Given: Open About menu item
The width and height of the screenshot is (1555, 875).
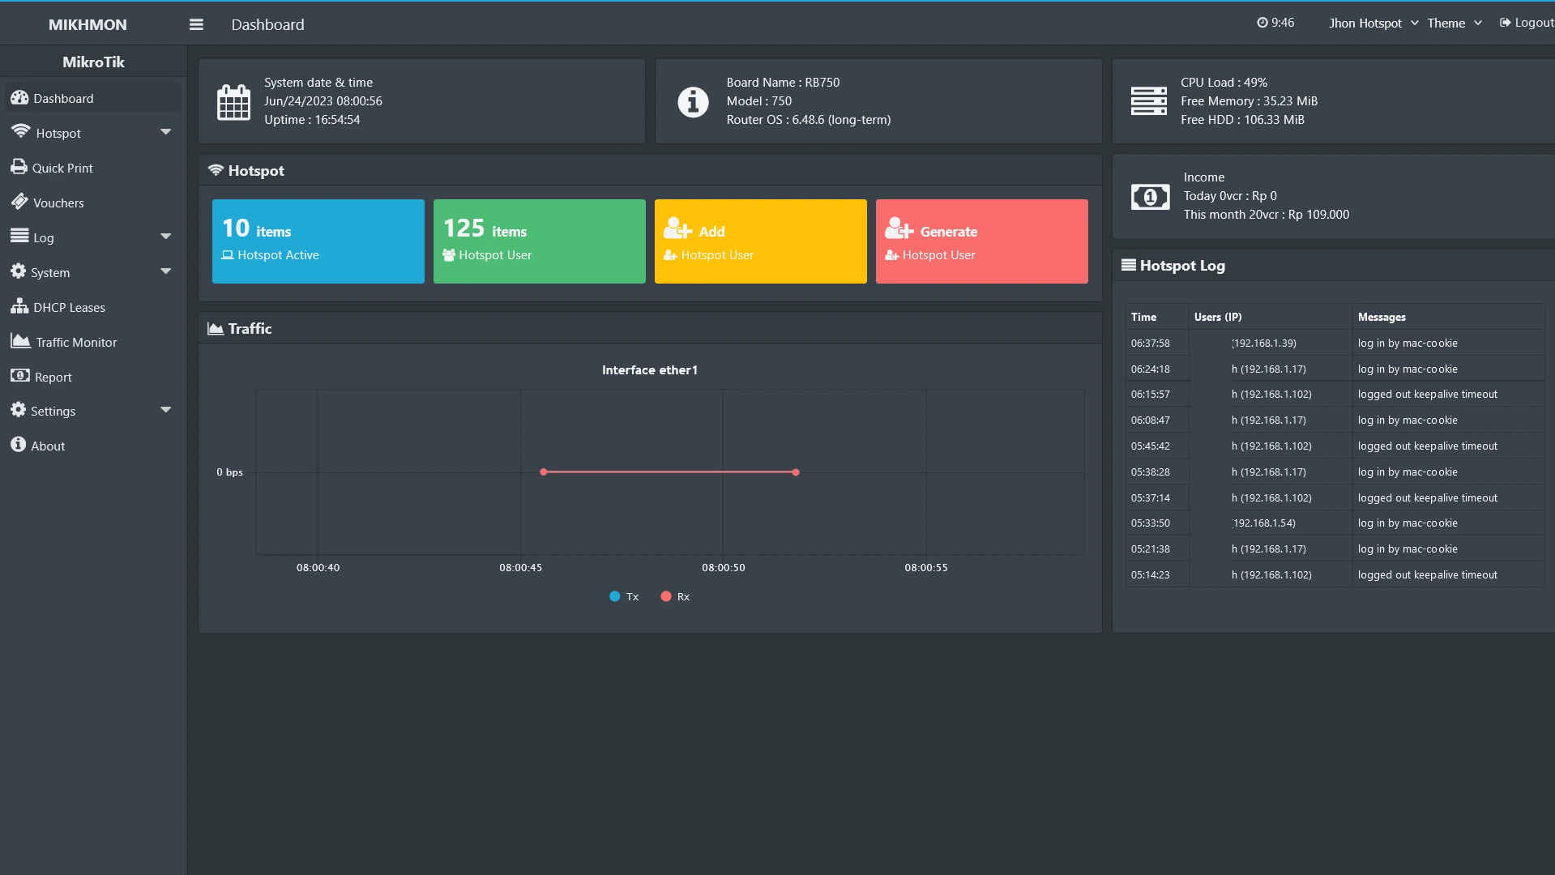Looking at the screenshot, I should (x=93, y=446).
